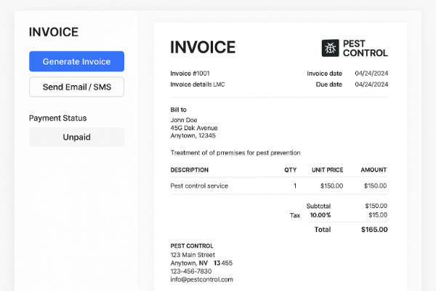Click the Generate Invoice button
Screen dimensions: 436x291
pos(76,61)
